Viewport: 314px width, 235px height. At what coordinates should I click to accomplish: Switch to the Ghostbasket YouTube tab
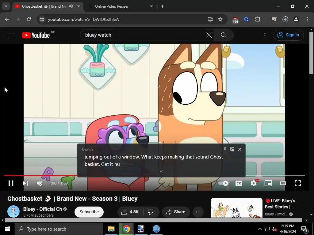[x=44, y=6]
